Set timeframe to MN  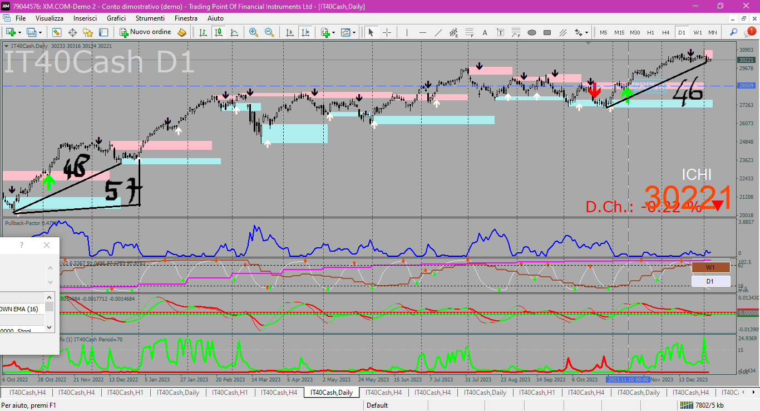pos(713,32)
